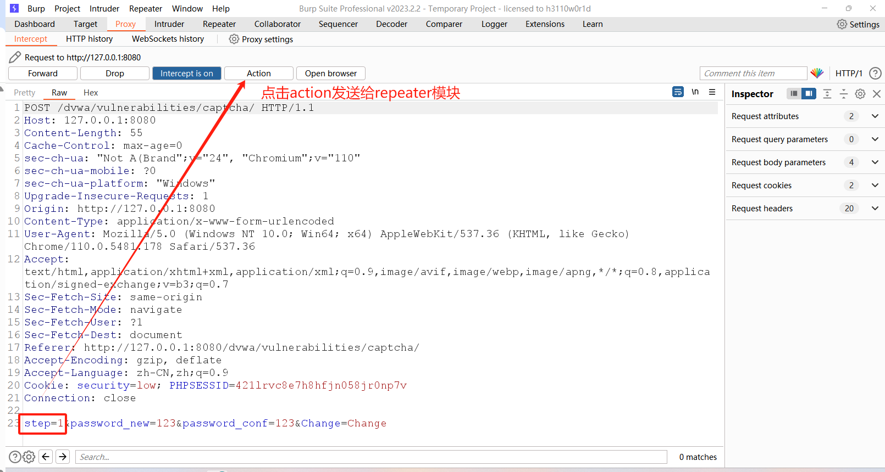Open the Repeater menu in the menu bar
Screen dimensions: 885x472
click(x=146, y=9)
